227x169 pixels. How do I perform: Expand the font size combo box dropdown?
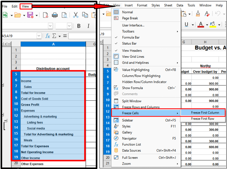tap(69, 26)
